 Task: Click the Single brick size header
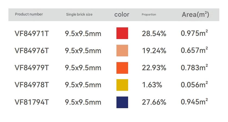pyautogui.click(x=79, y=14)
